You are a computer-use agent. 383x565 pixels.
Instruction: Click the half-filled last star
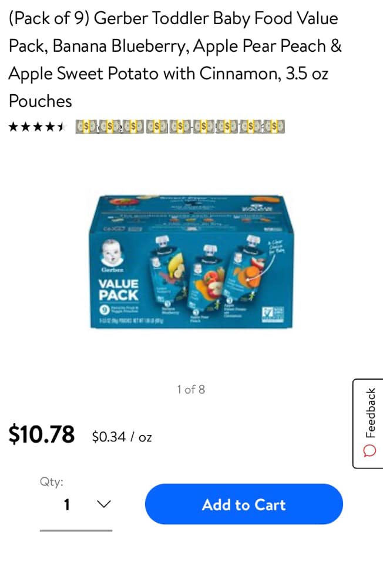pos(60,127)
